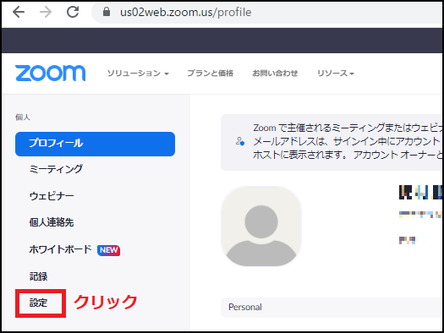Open 記録 in the sidebar
This screenshot has width=444, height=333.
point(39,276)
